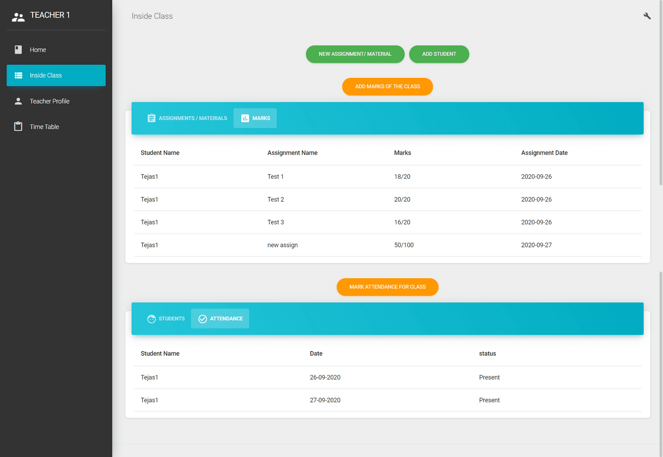The width and height of the screenshot is (663, 457).
Task: Click Tejas1 in the new assign row
Action: pos(149,245)
